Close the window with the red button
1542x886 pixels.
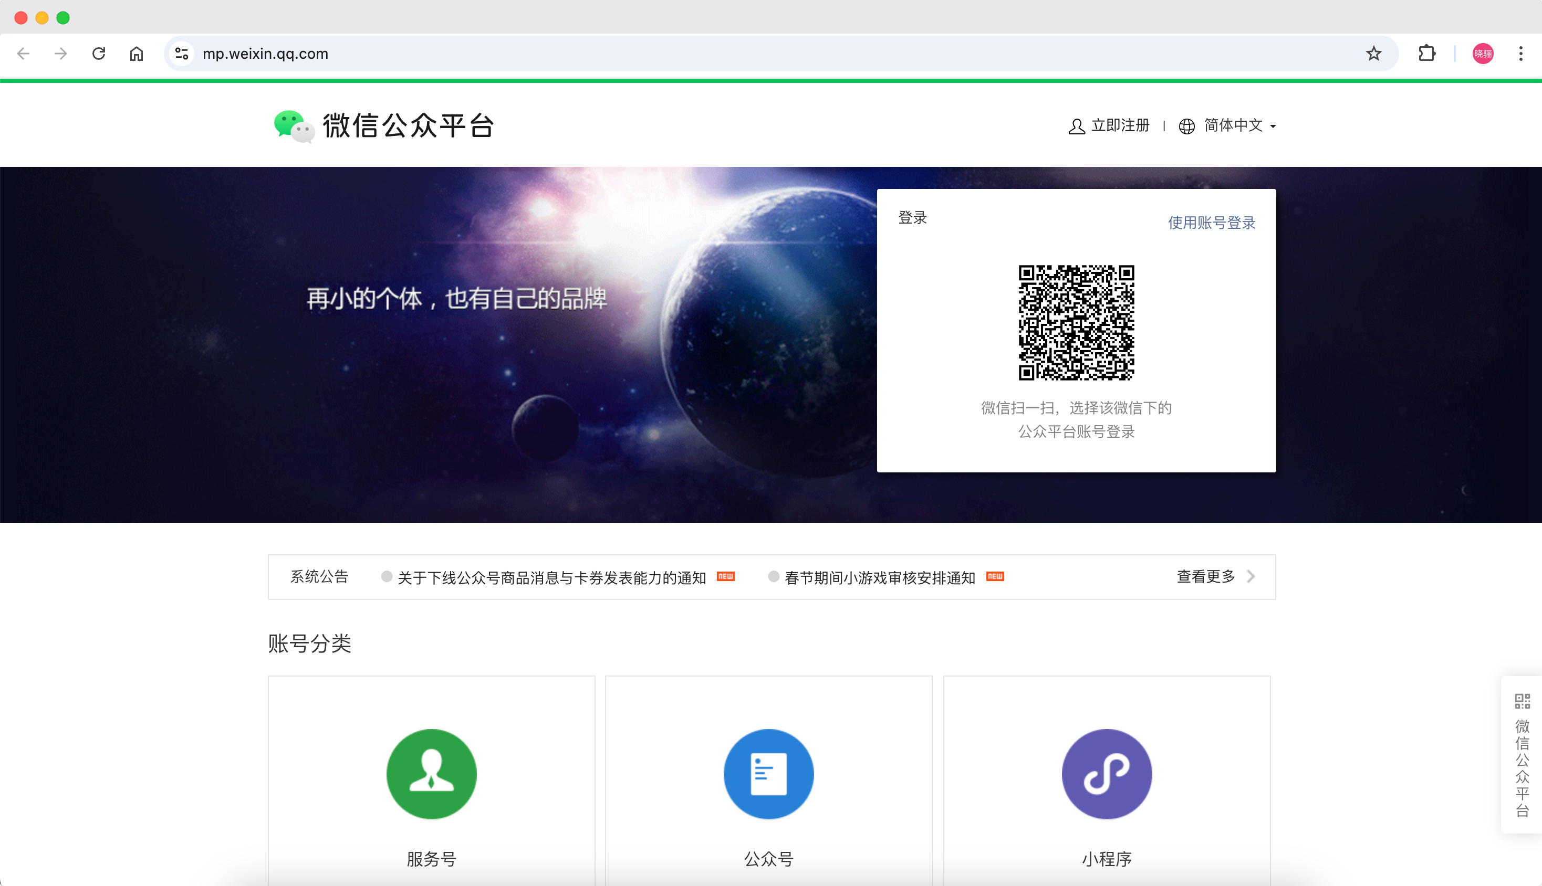[x=20, y=18]
